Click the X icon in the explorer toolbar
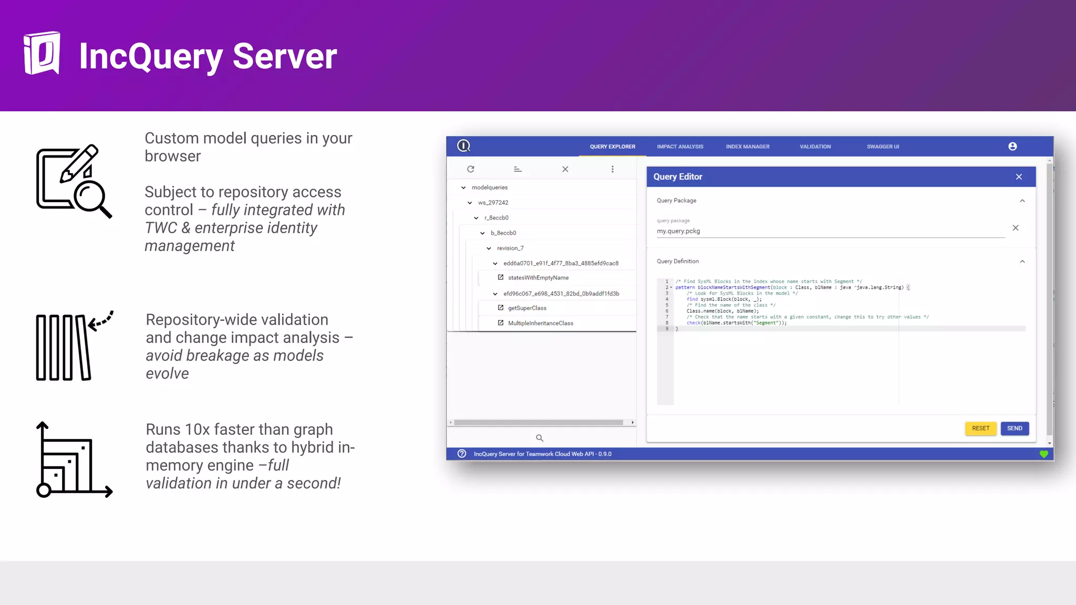 [565, 169]
